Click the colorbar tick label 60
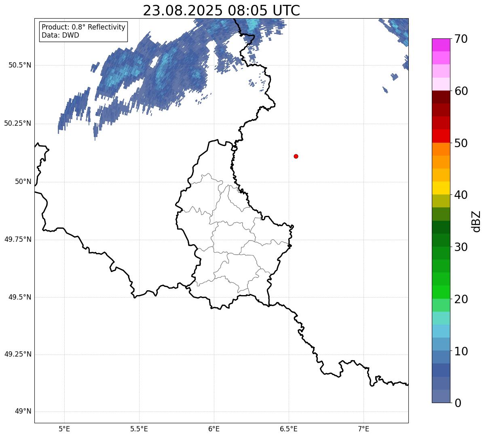The image size is (486, 437). tap(461, 91)
